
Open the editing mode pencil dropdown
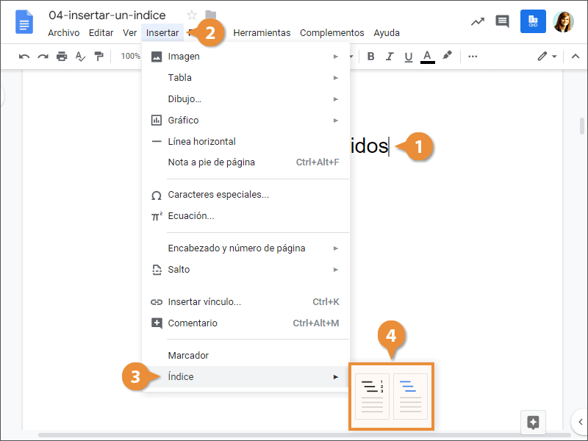coord(546,57)
